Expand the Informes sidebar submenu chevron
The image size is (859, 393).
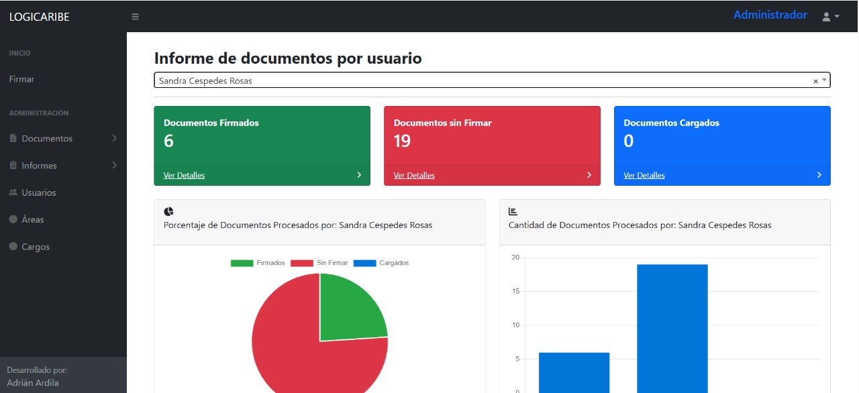pyautogui.click(x=114, y=166)
